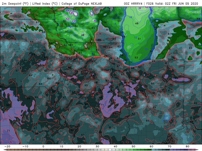Click the right arrow end of the color bar
This screenshot has height=151, width=202.
point(197,150)
